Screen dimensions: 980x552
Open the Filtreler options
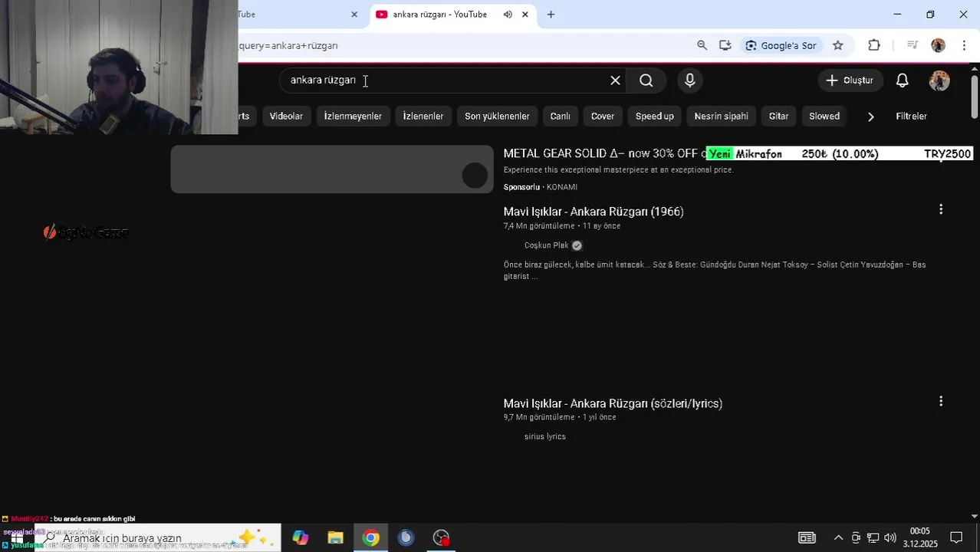click(911, 117)
